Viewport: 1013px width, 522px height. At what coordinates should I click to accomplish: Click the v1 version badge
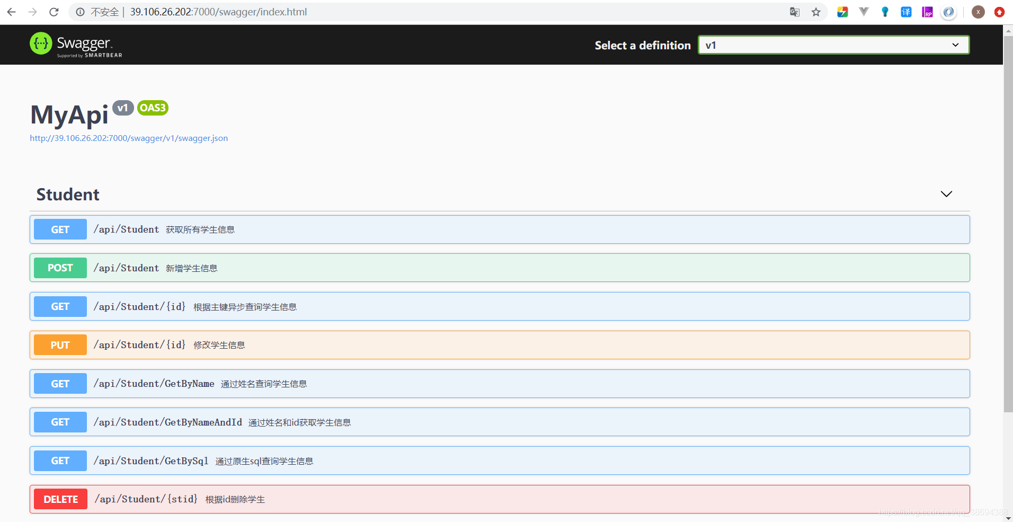pos(123,108)
